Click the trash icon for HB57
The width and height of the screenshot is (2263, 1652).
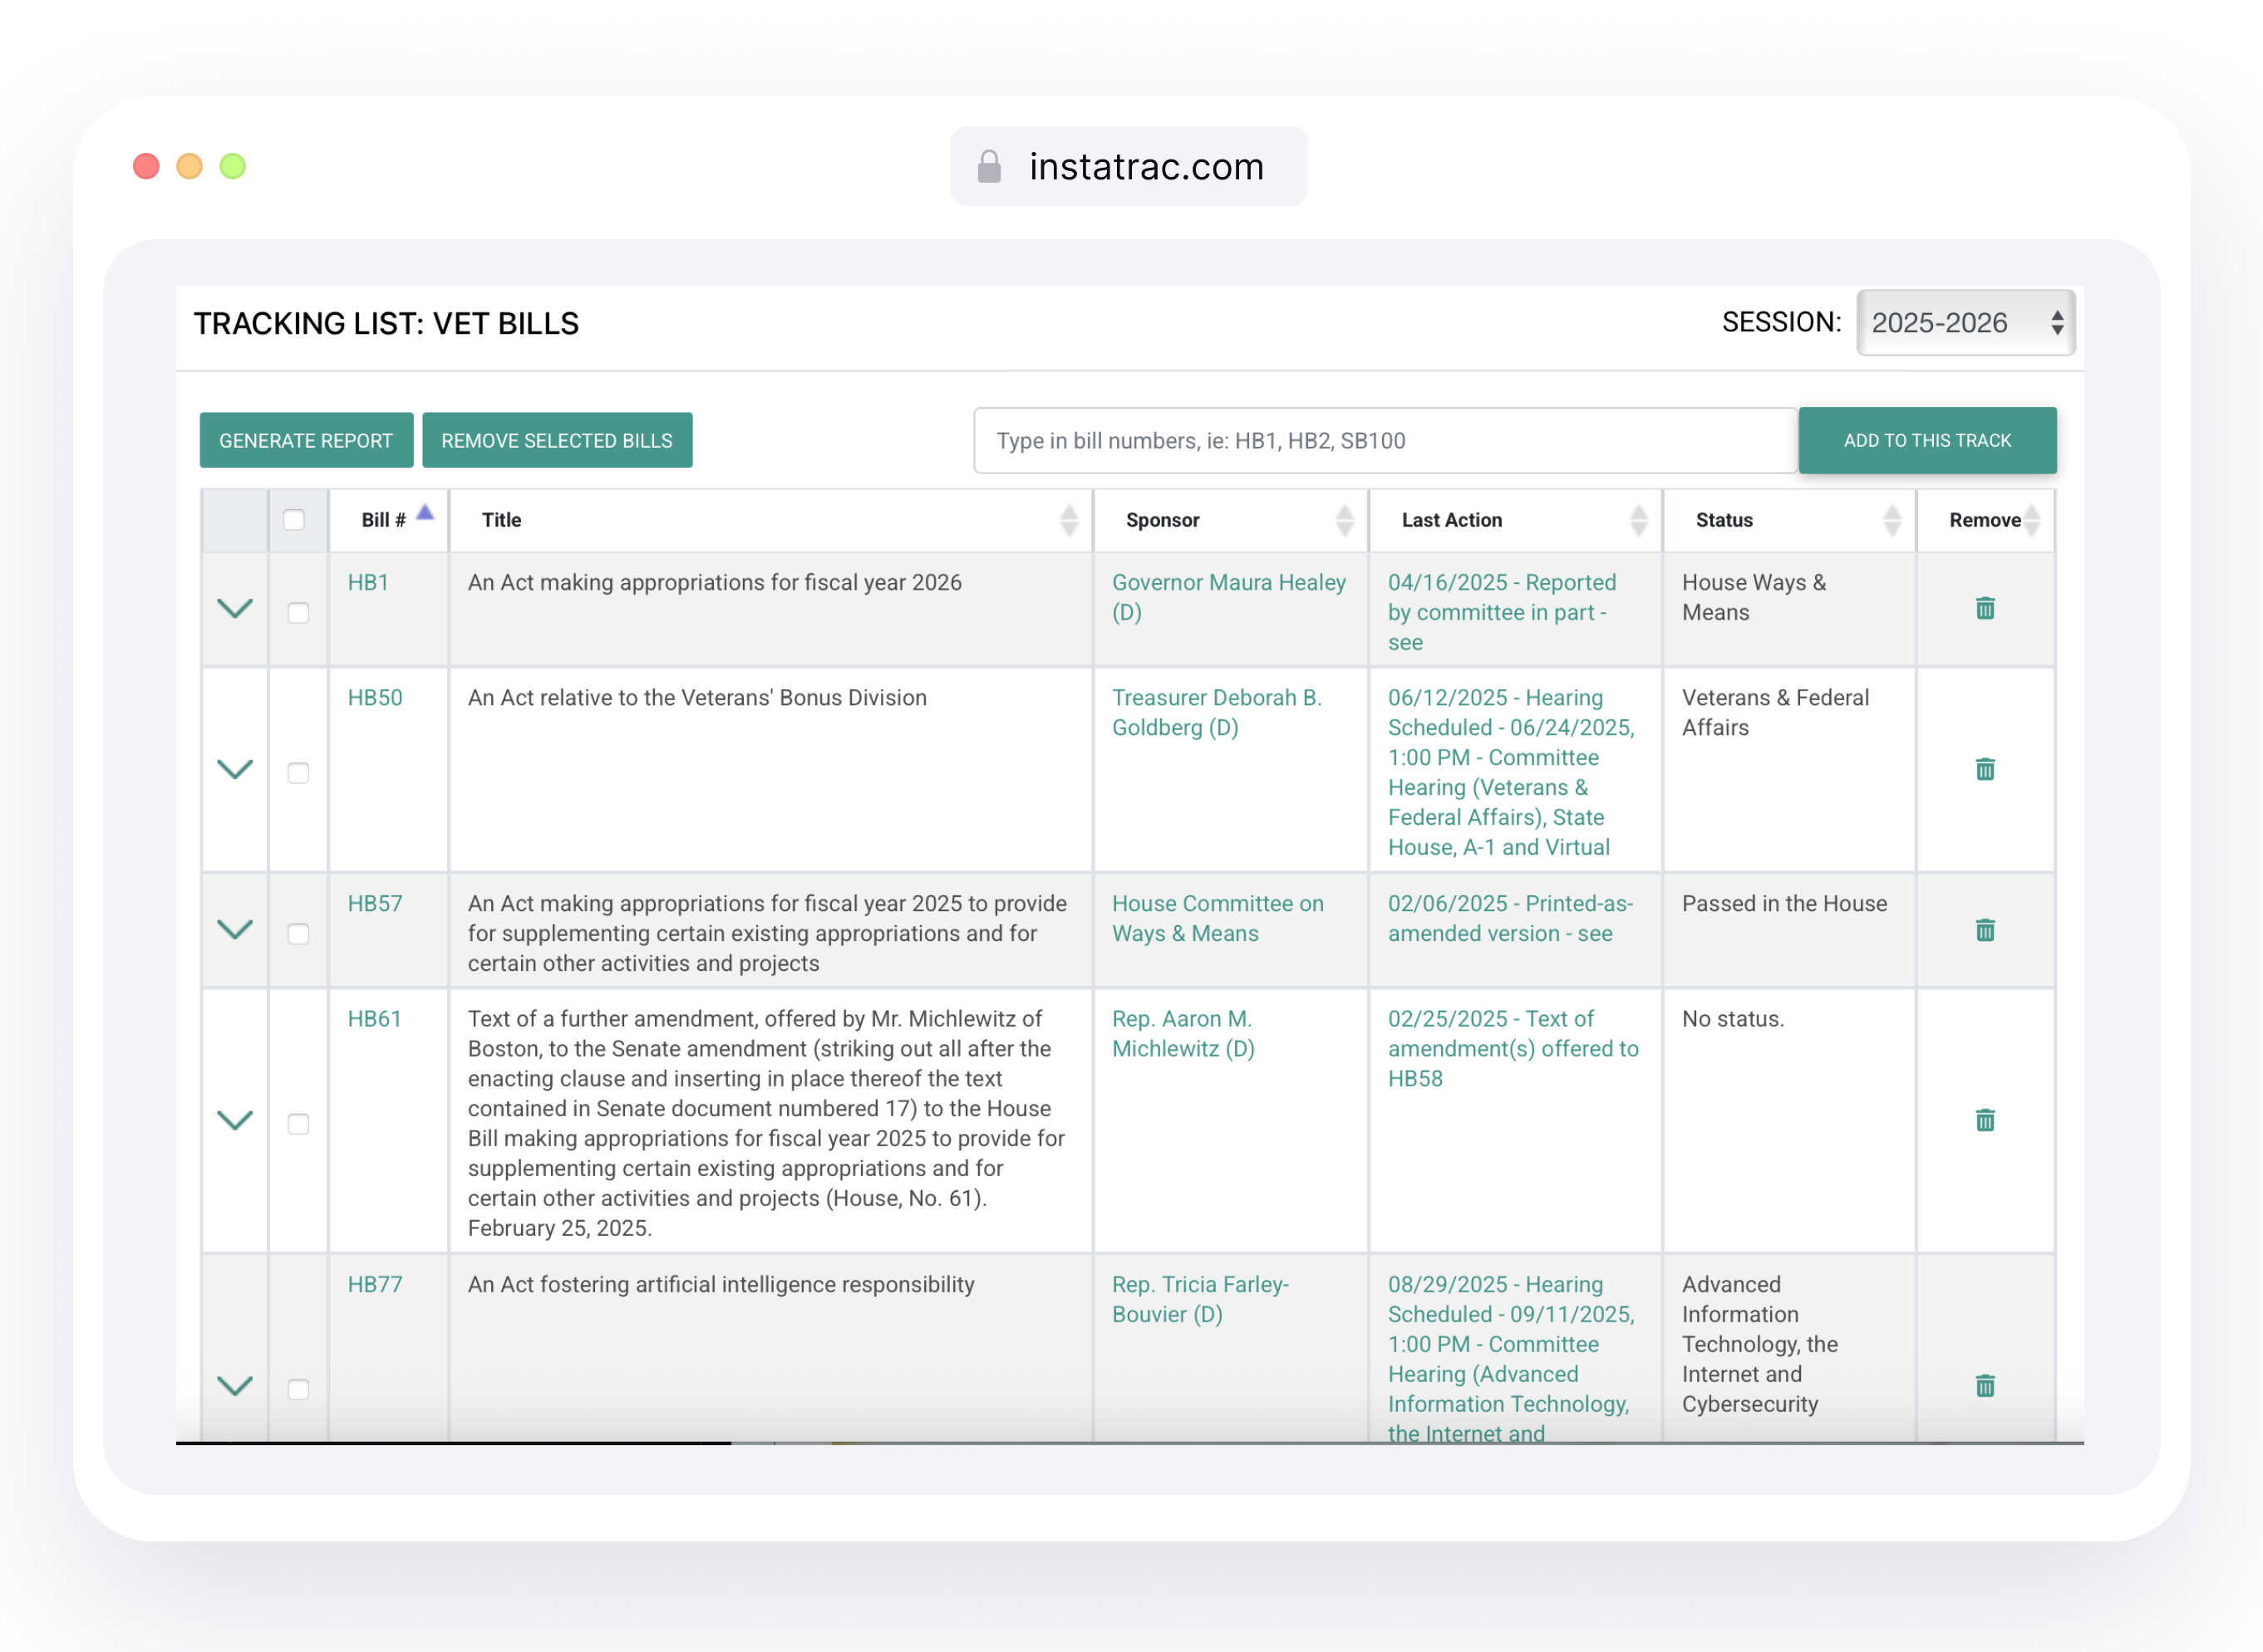point(1985,930)
